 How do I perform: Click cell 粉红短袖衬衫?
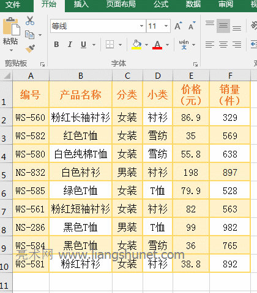pyautogui.click(x=81, y=209)
